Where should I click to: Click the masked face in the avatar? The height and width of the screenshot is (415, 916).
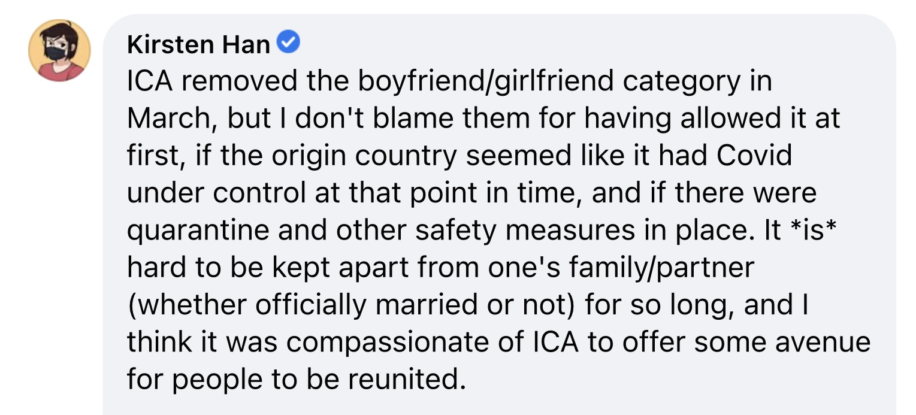click(58, 52)
